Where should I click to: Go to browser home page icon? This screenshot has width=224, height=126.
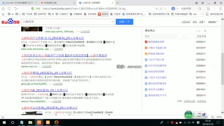coord(3,9)
